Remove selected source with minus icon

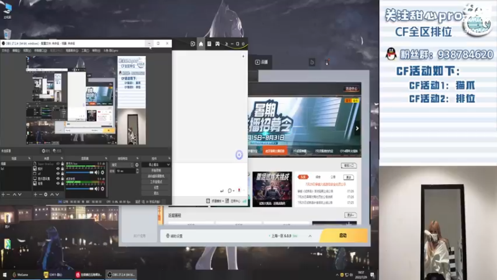40,194
